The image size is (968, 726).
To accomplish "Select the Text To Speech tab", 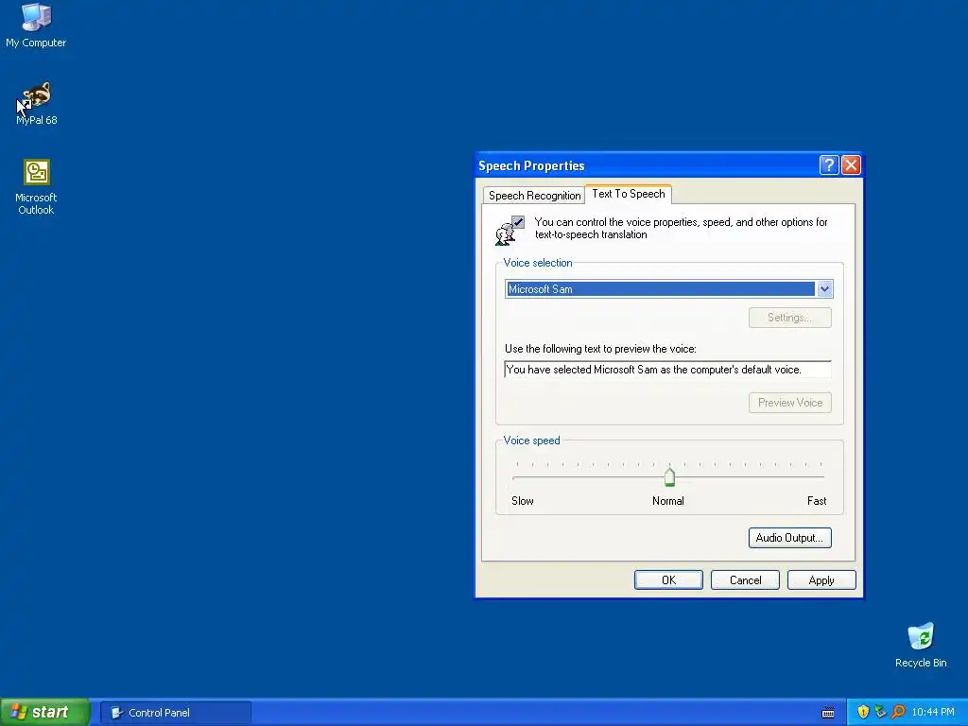I will tap(629, 194).
